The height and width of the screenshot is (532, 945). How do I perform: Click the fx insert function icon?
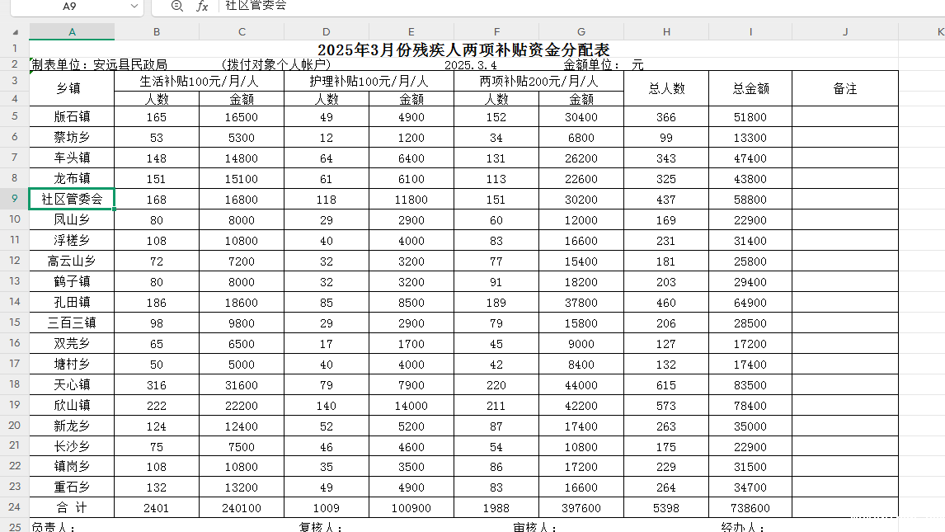coord(202,6)
